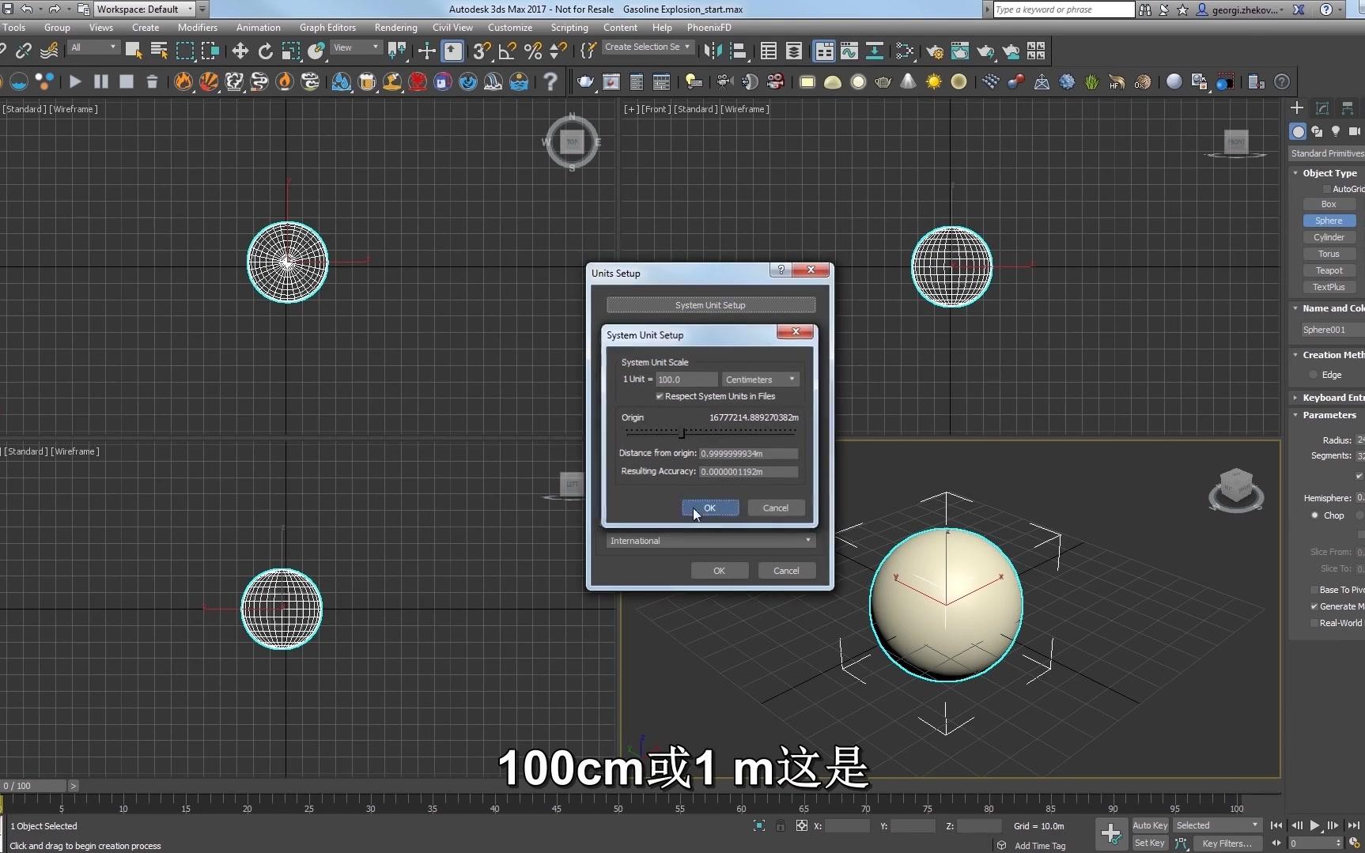The height and width of the screenshot is (853, 1365).
Task: Open the Rendering menu
Action: point(395,27)
